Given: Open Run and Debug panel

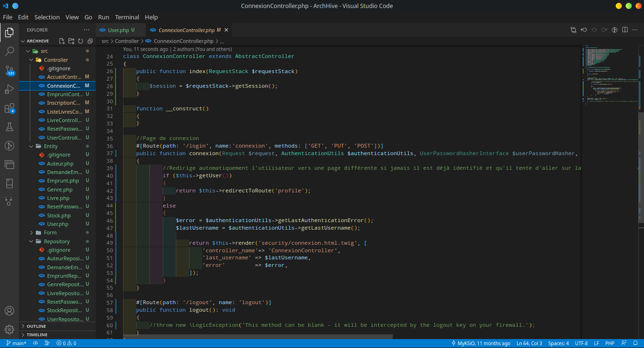Looking at the screenshot, I should 9,89.
